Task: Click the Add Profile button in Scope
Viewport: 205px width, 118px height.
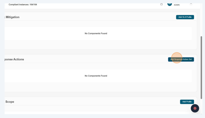Action: (187, 102)
